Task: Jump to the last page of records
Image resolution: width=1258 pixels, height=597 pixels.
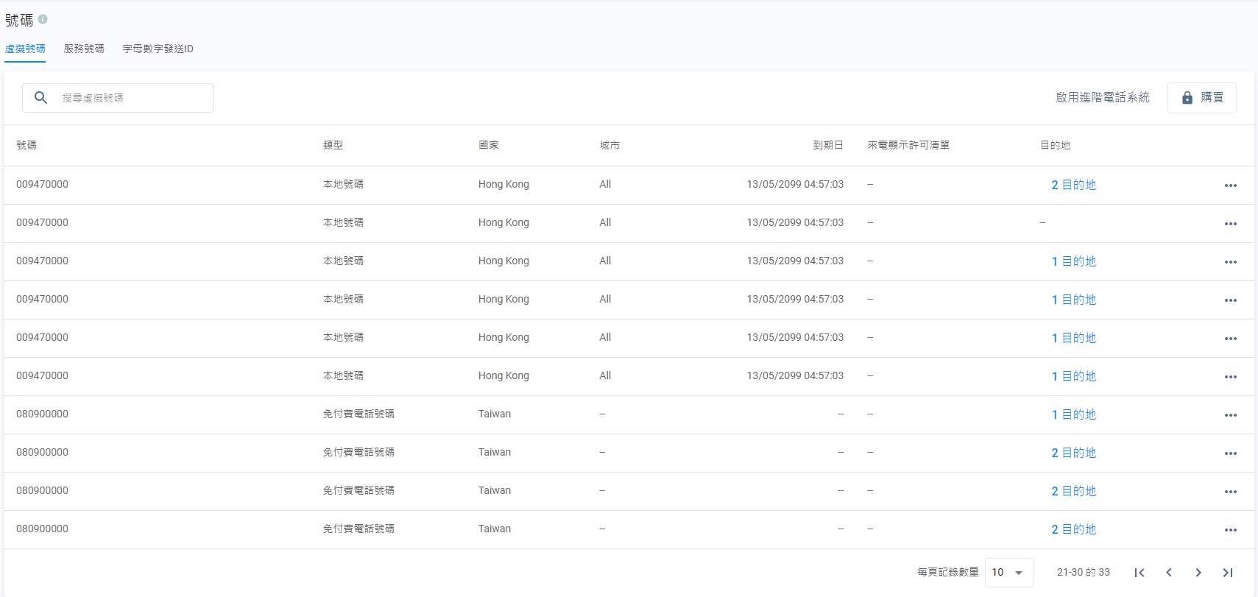Action: click(x=1228, y=573)
